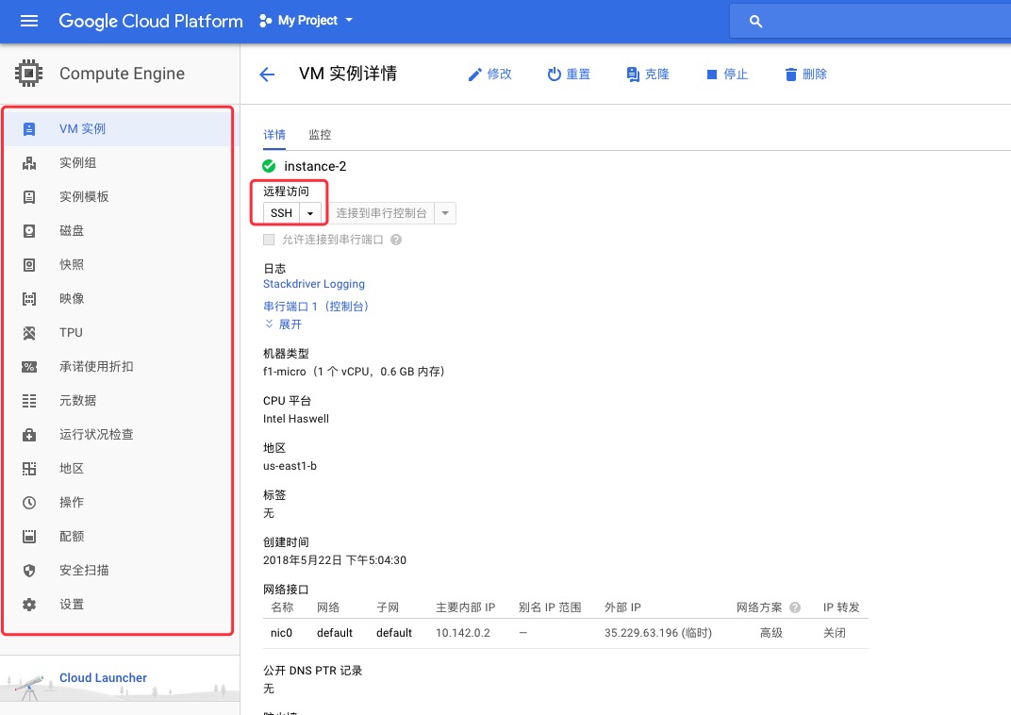The image size is (1011, 715).
Task: Select 操作 in the sidebar
Action: click(x=119, y=502)
